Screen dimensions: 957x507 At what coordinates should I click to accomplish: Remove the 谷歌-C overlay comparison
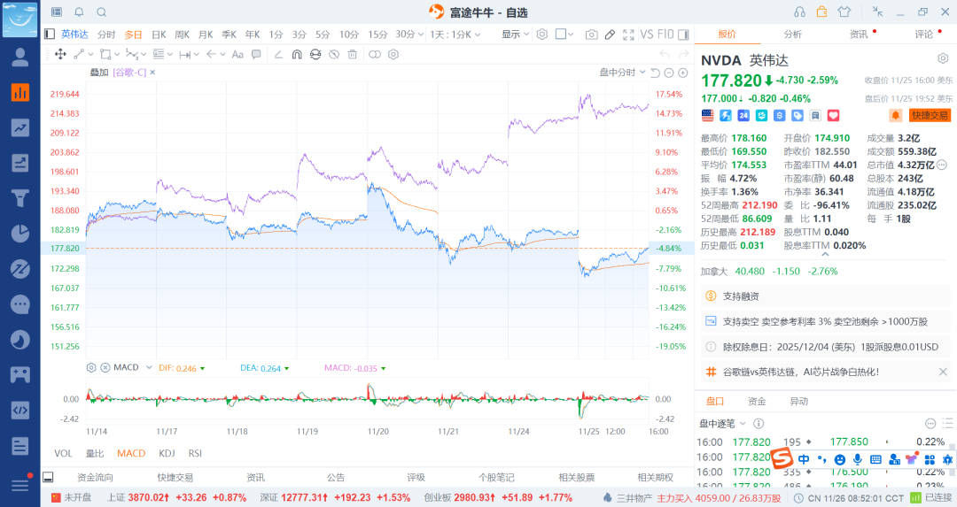pos(152,73)
